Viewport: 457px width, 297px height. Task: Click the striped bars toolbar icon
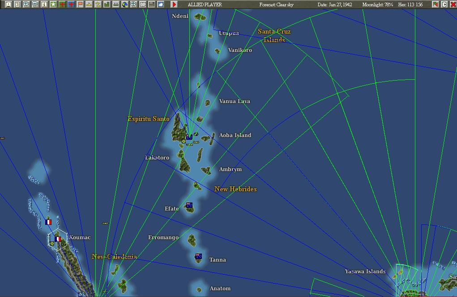tap(152, 4)
